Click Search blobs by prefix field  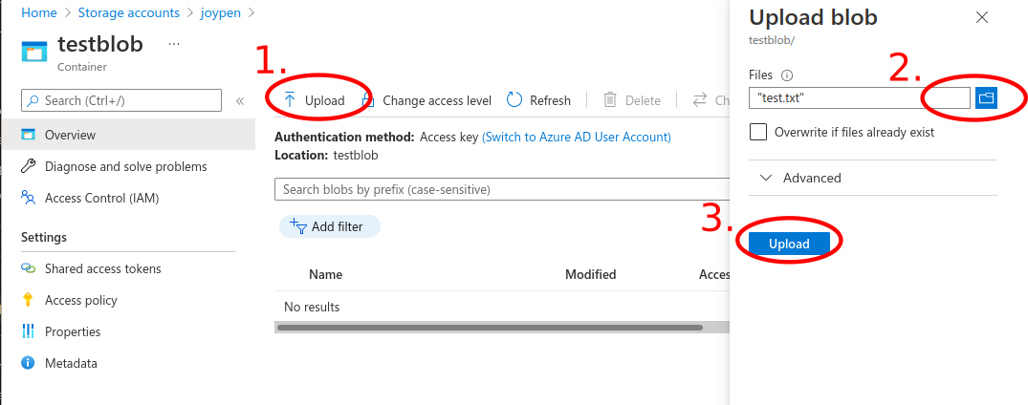(502, 189)
